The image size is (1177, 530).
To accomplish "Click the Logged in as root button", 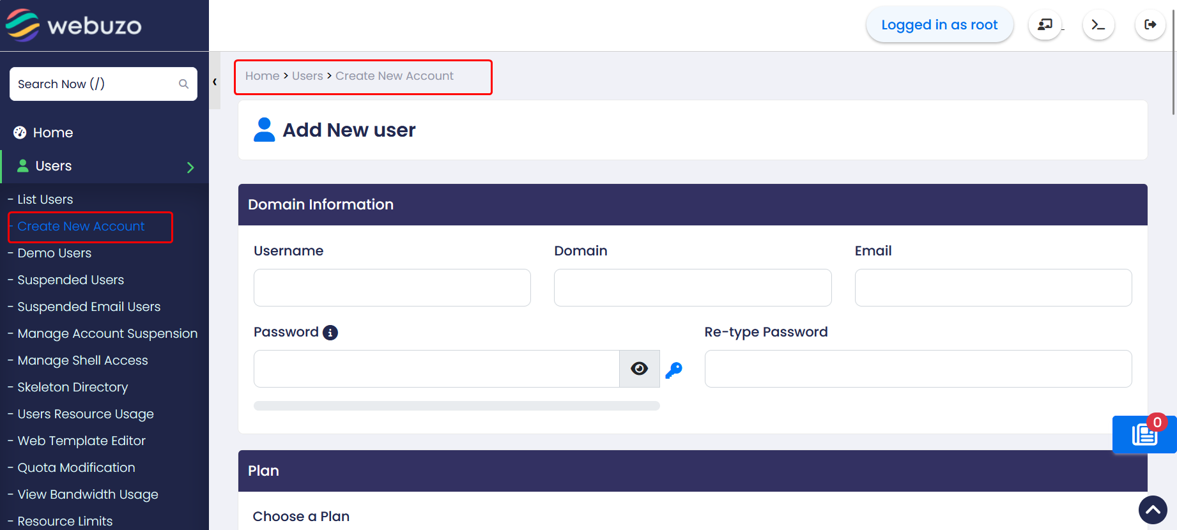I will [x=939, y=25].
